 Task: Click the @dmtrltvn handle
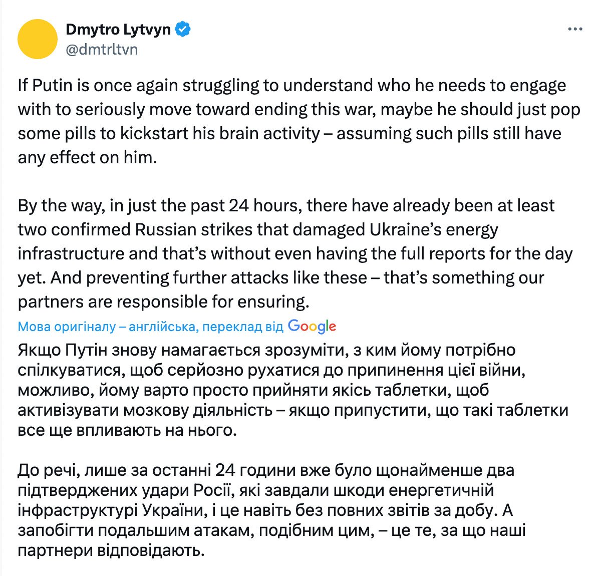coord(102,49)
